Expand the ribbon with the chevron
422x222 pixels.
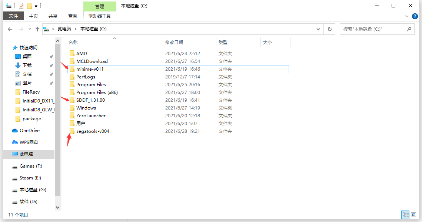[x=406, y=16]
